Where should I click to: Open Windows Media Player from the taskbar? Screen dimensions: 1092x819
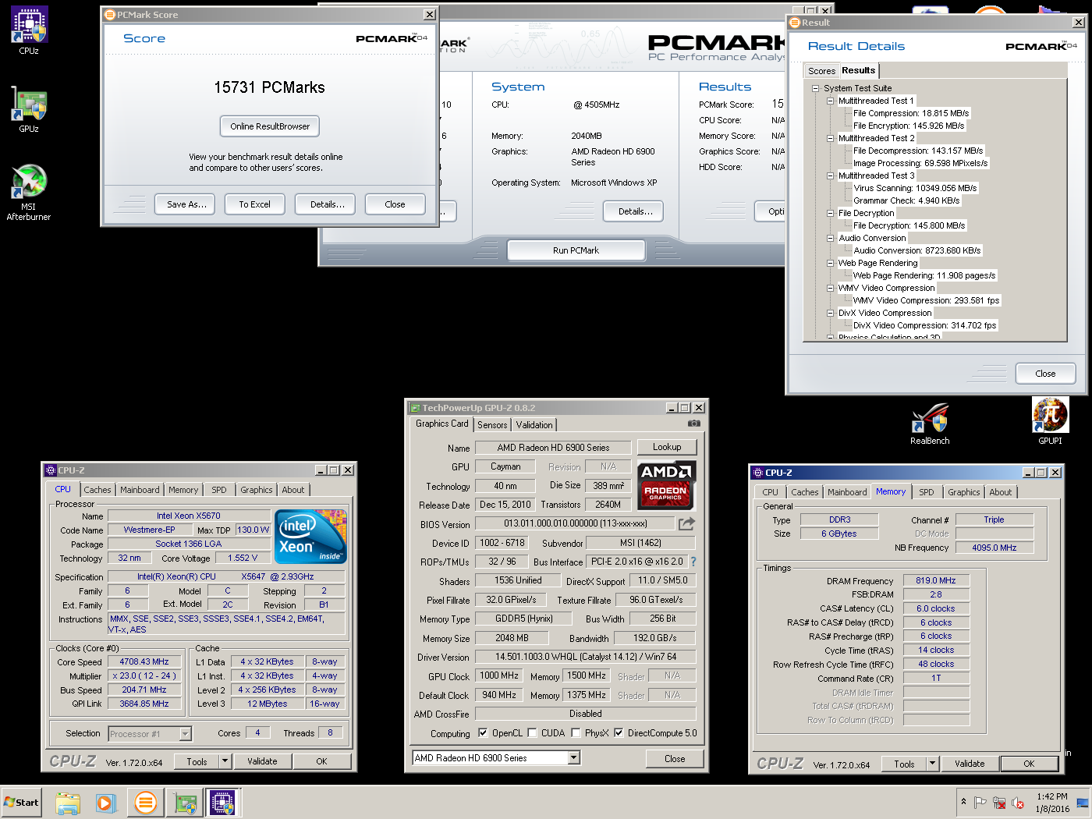[x=106, y=803]
